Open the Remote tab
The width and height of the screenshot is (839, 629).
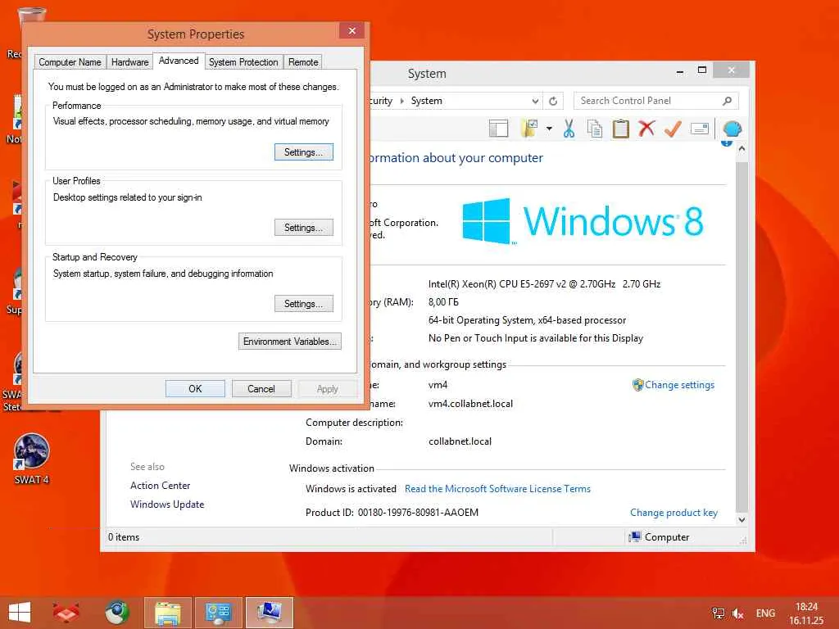[303, 62]
